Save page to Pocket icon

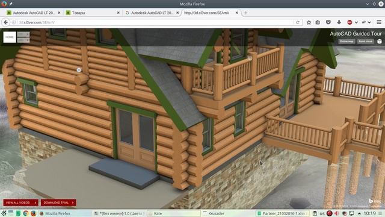point(328,22)
